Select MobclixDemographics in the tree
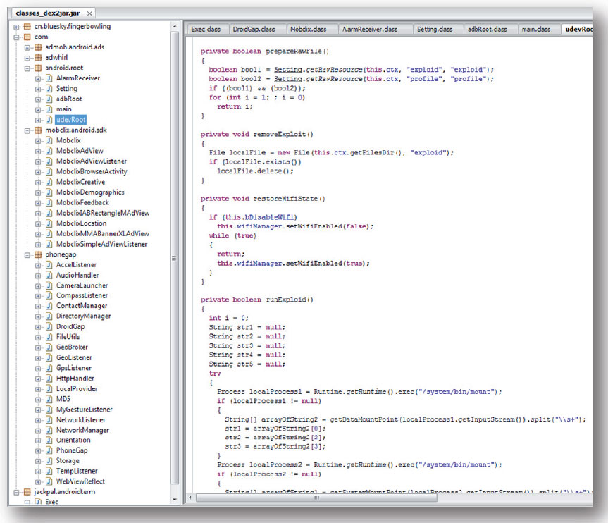The image size is (608, 523). tap(90, 192)
